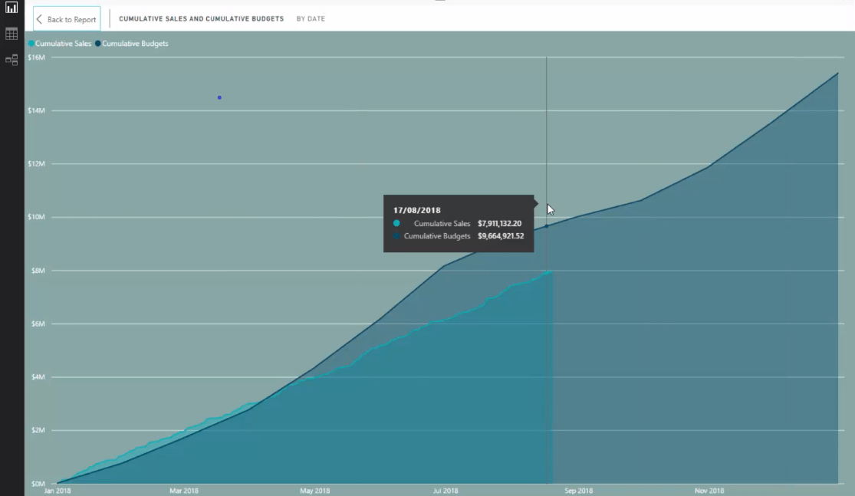
Task: Click the $16M y-axis label
Action: (x=37, y=57)
